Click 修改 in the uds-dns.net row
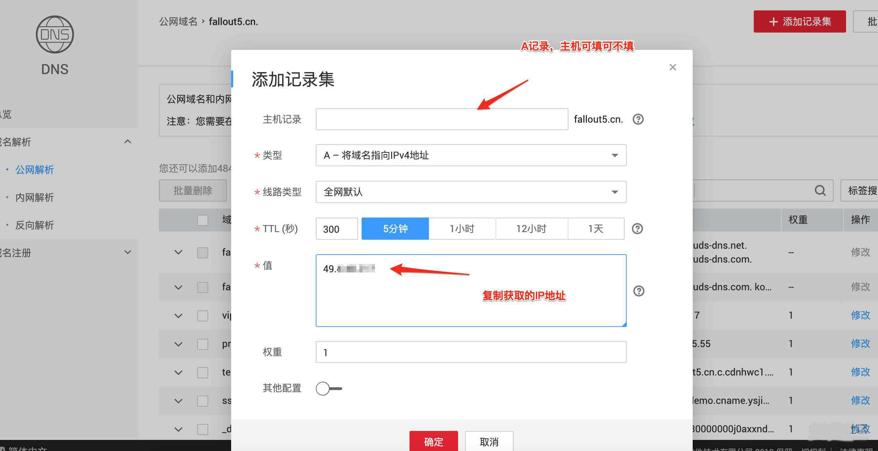 point(860,252)
